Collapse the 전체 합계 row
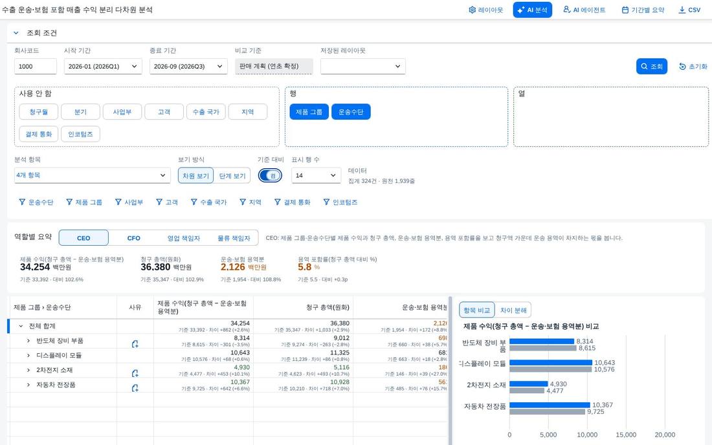Viewport: 712px width, 445px height. [21, 326]
